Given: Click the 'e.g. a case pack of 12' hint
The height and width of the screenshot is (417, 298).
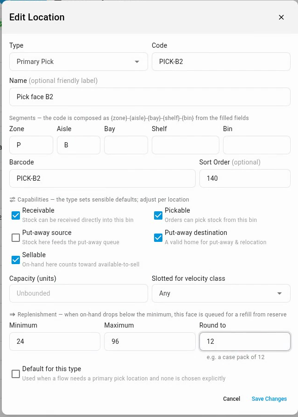Looking at the screenshot, I should tap(236, 357).
